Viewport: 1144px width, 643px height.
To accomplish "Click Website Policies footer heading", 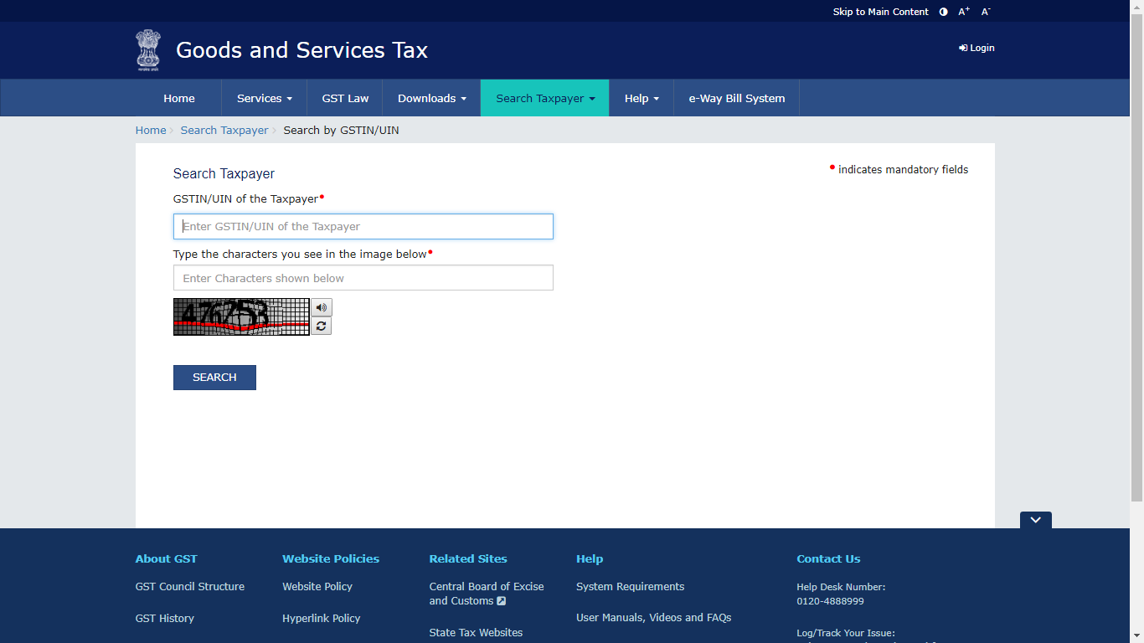I will click(x=331, y=558).
